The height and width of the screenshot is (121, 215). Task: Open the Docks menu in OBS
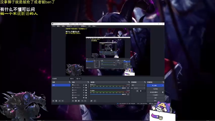point(69,26)
